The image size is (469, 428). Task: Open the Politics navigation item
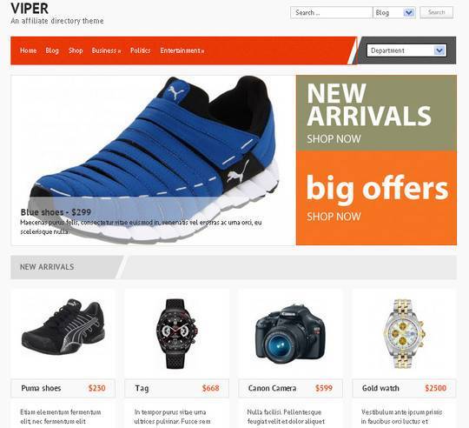click(x=141, y=50)
